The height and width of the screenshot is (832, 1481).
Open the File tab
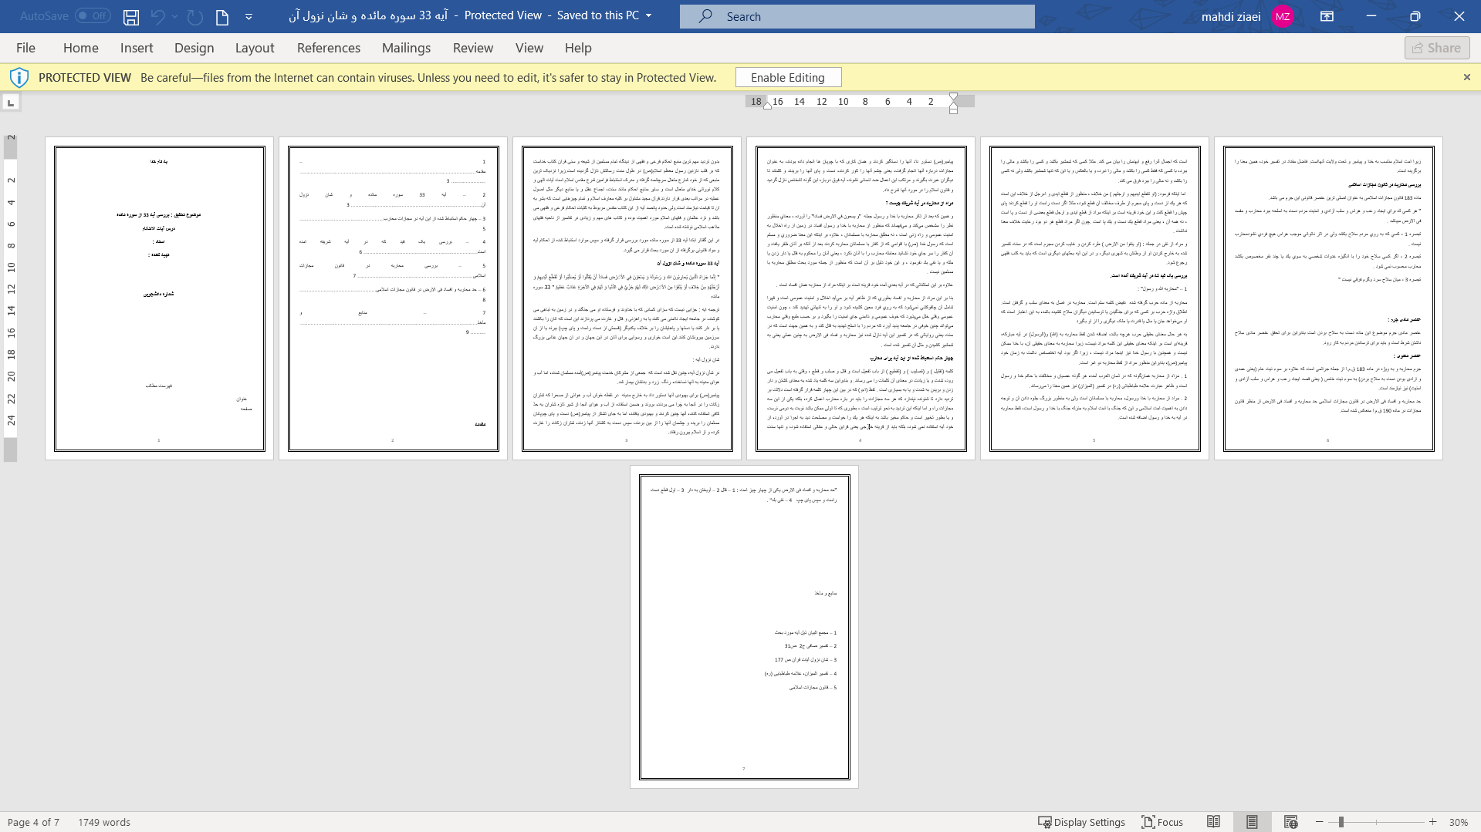click(x=25, y=48)
